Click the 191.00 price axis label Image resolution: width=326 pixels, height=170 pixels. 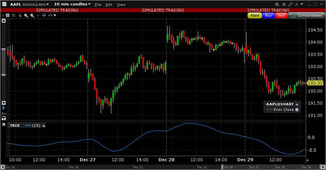[315, 115]
